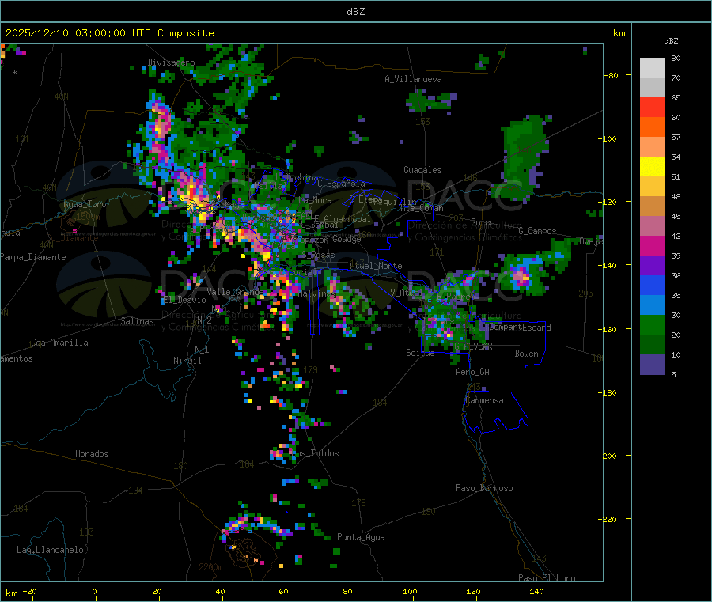Click the El_Desvio map label
This screenshot has height=602, width=712.
[x=184, y=300]
